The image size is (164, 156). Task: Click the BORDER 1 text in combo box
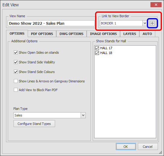pos(108,23)
